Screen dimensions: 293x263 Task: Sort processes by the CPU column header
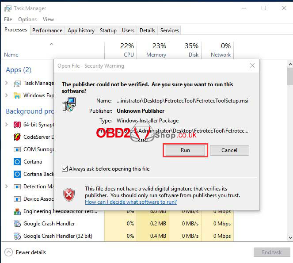(x=129, y=50)
